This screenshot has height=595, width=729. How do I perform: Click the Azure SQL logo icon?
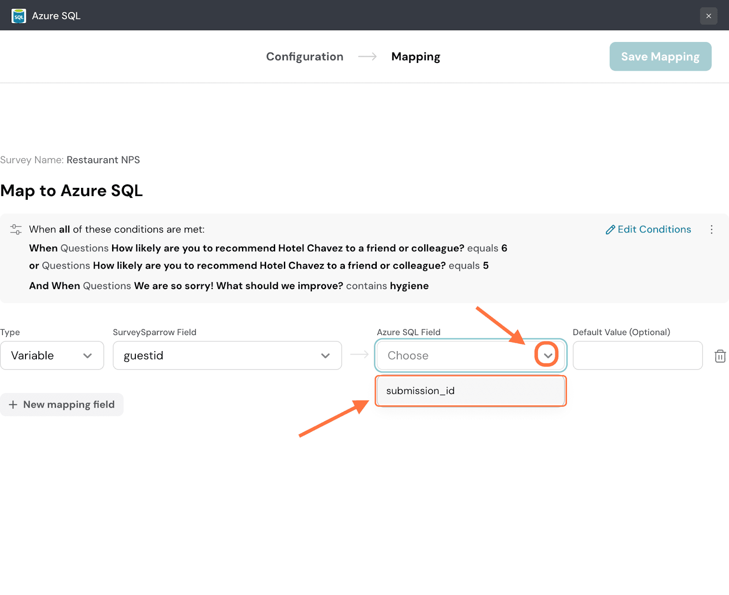[19, 16]
